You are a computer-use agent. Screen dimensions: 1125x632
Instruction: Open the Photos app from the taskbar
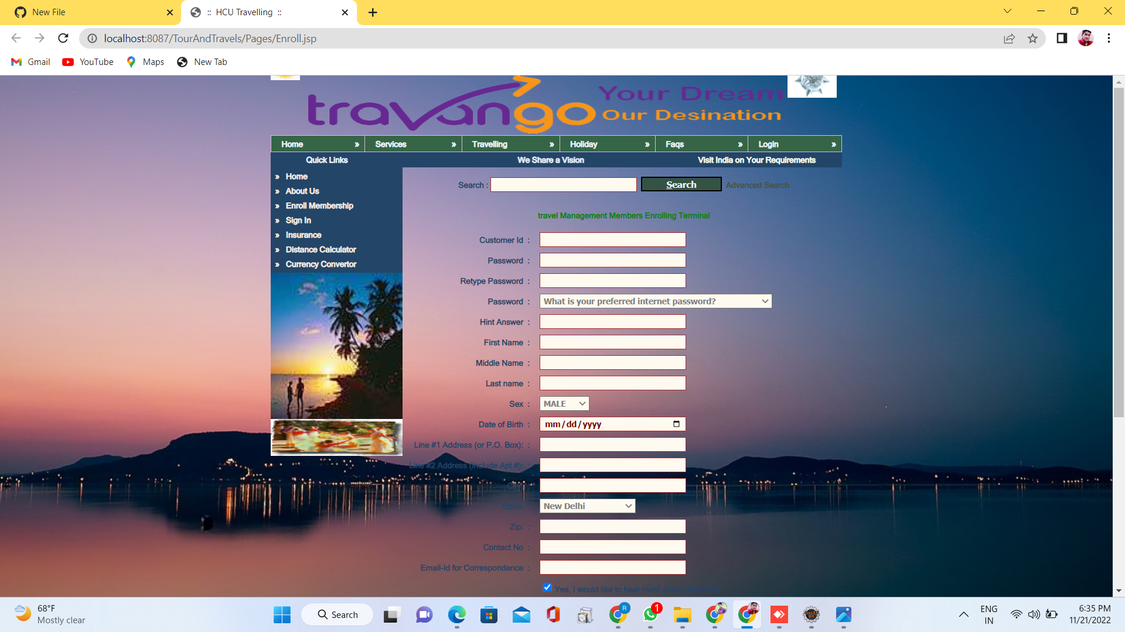(x=844, y=614)
